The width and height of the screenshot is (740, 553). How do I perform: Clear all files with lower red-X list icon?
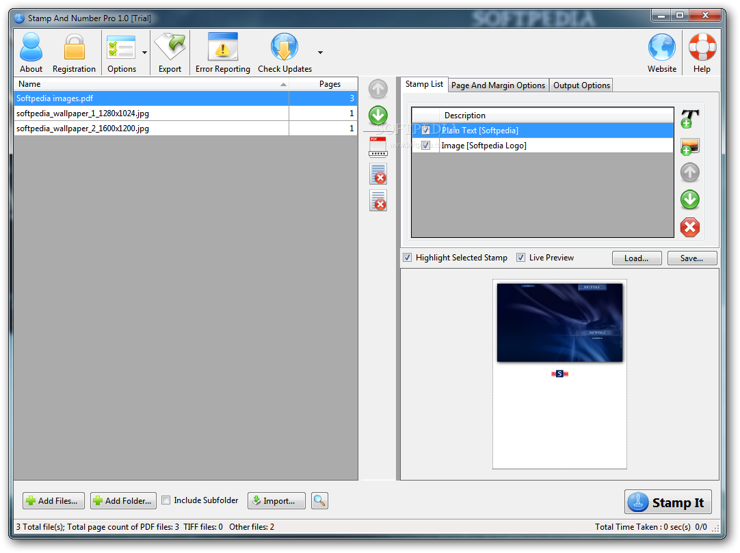[378, 200]
